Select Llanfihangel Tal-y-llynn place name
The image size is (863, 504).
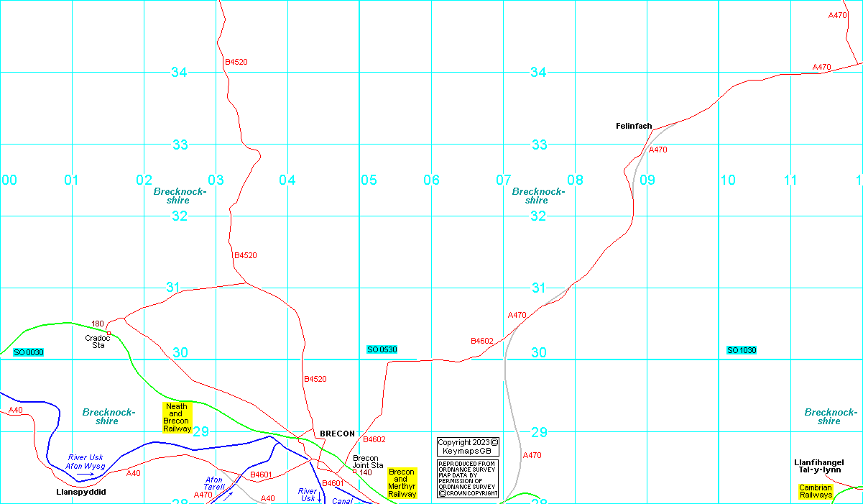(818, 466)
